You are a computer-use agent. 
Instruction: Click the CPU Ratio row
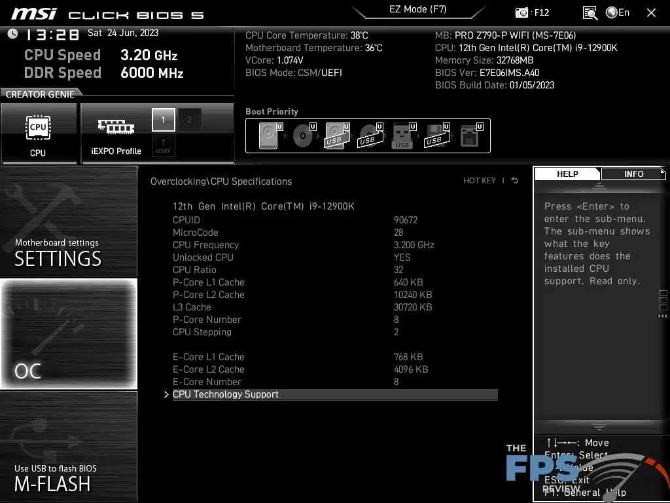335,269
